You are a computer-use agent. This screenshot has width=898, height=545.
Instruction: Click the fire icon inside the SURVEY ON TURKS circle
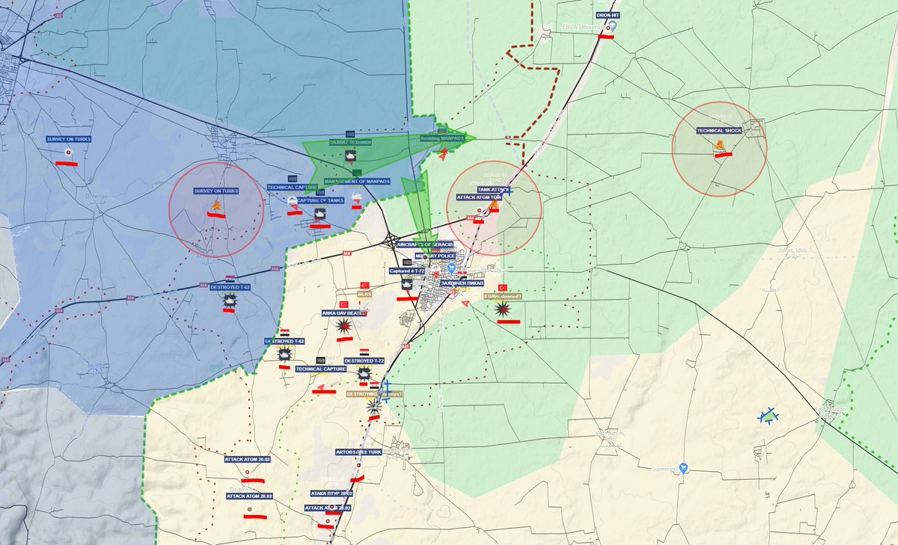coord(216,206)
